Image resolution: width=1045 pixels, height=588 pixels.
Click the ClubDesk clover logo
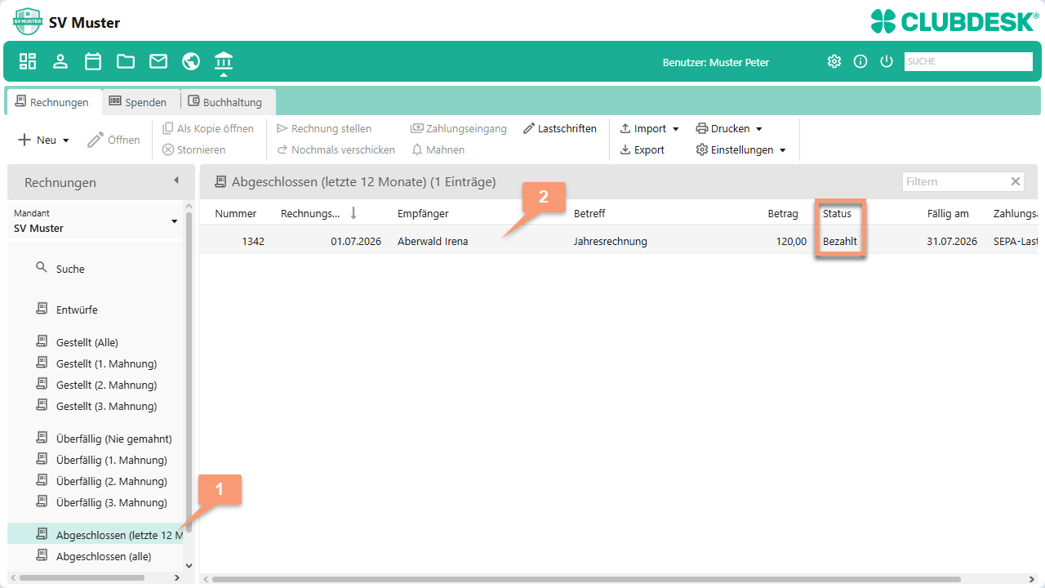(884, 21)
